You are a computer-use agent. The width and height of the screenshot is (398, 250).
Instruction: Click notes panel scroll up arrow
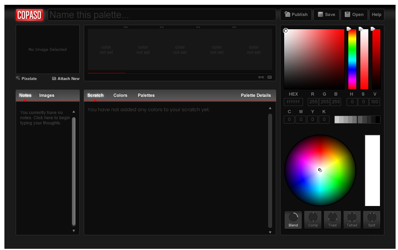coord(74,112)
